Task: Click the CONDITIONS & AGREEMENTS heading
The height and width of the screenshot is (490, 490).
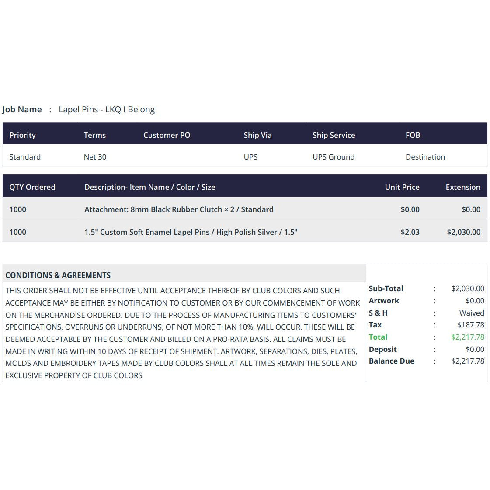Action: [58, 275]
